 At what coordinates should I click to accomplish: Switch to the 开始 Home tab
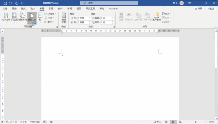(x=14, y=8)
